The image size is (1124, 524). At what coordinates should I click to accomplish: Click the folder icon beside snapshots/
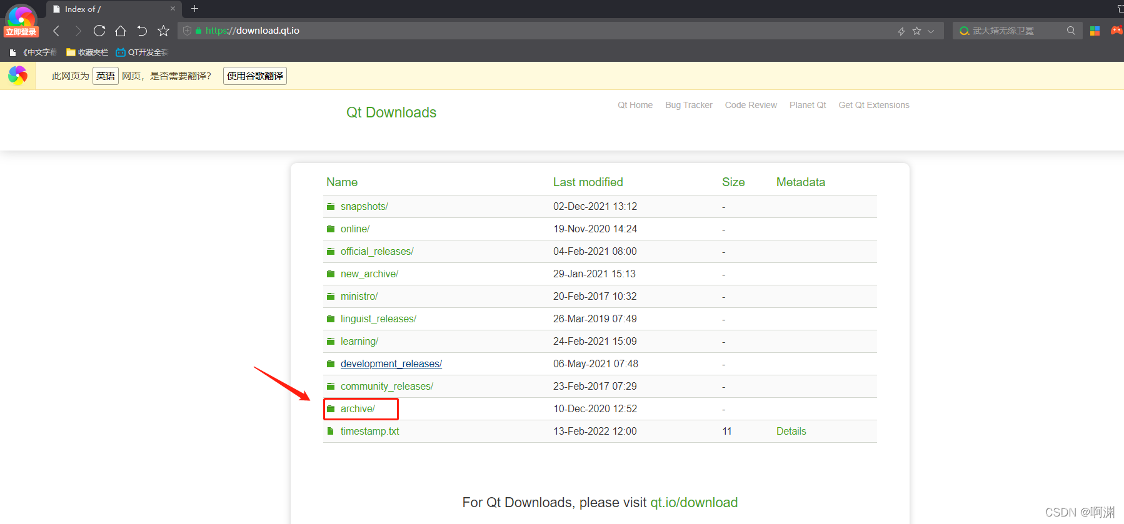[x=331, y=207]
